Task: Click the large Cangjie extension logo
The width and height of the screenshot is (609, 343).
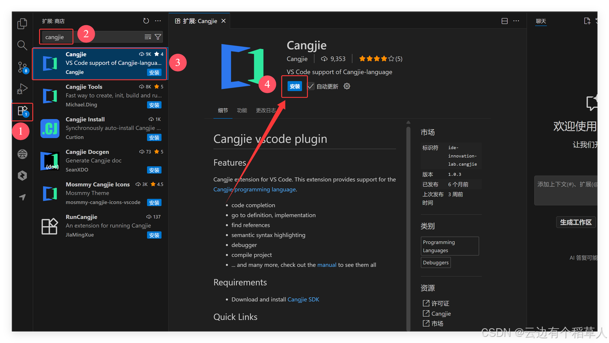Action: click(243, 67)
